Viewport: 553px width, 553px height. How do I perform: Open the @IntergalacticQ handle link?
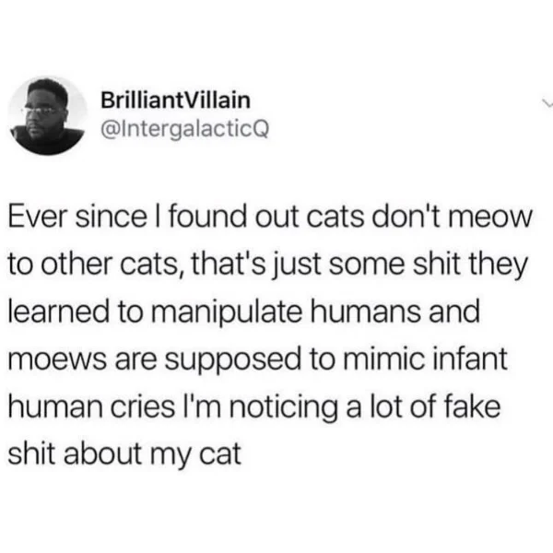(x=185, y=129)
